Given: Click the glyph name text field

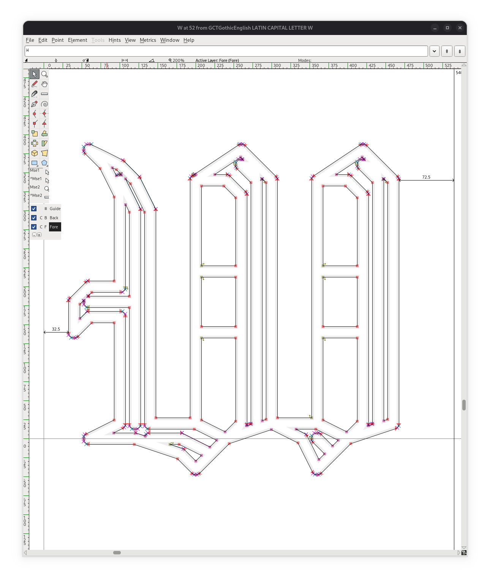Looking at the screenshot, I should [x=226, y=51].
